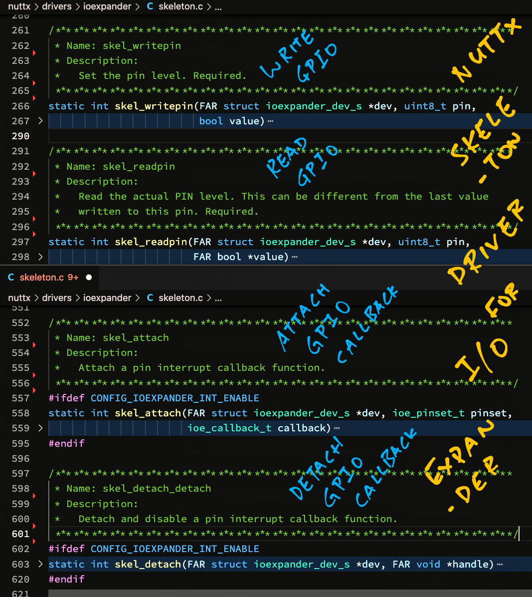
Task: Click line number 558 in the gutter
Action: click(20, 413)
